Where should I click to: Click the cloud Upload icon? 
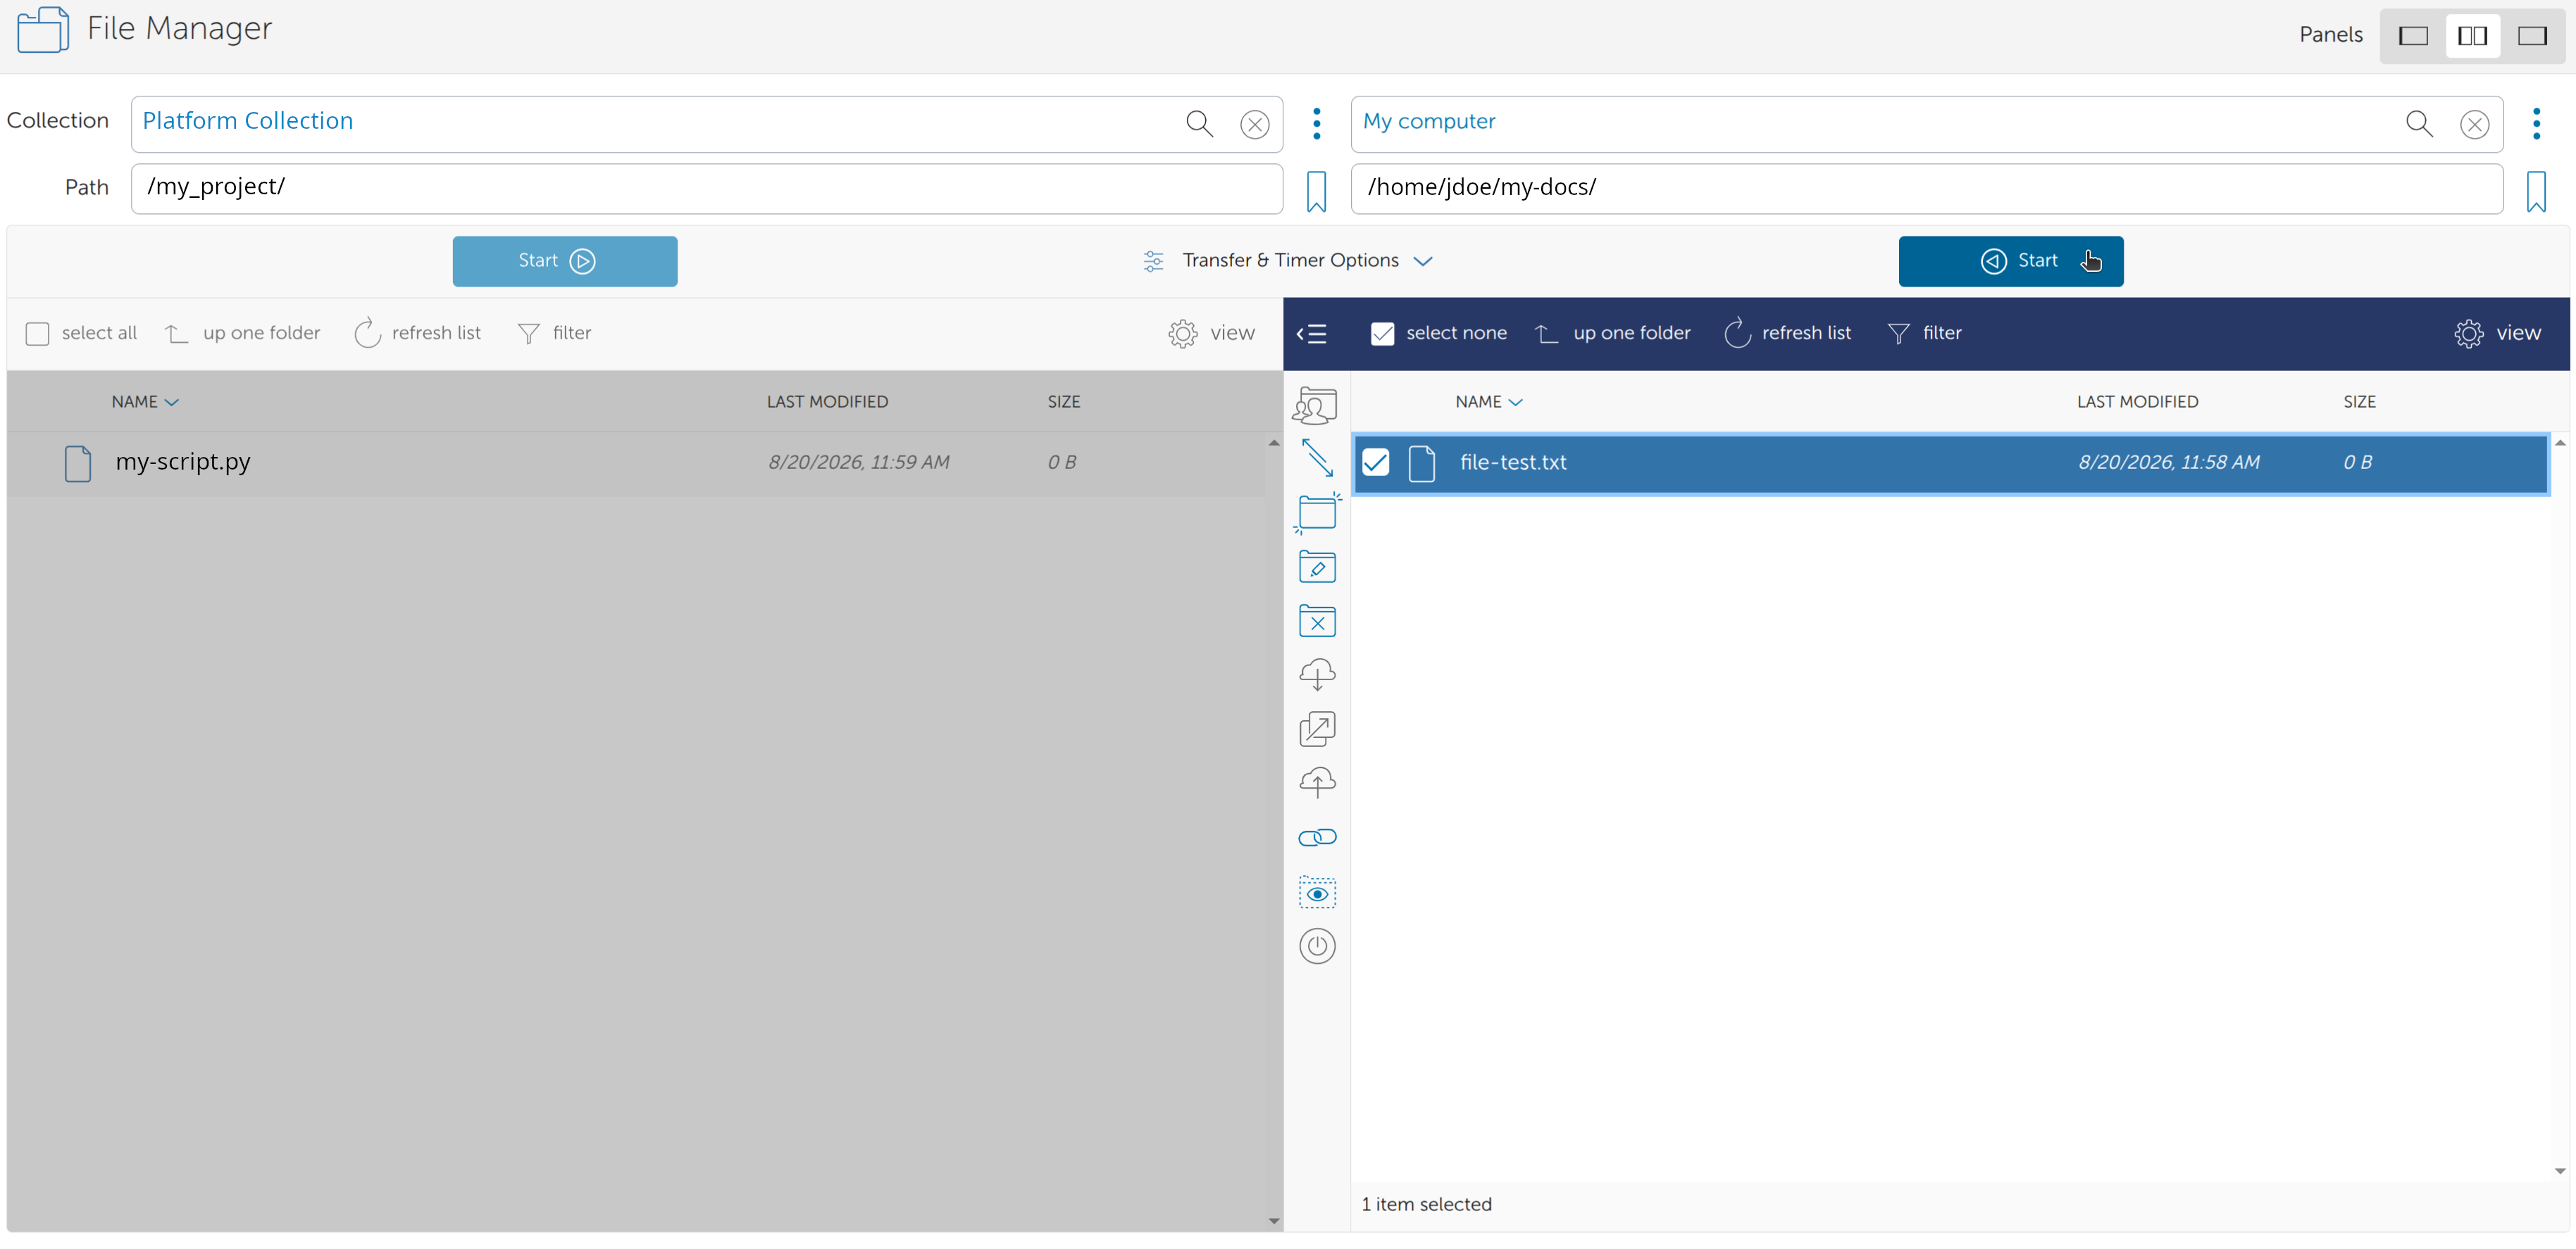pos(1317,782)
